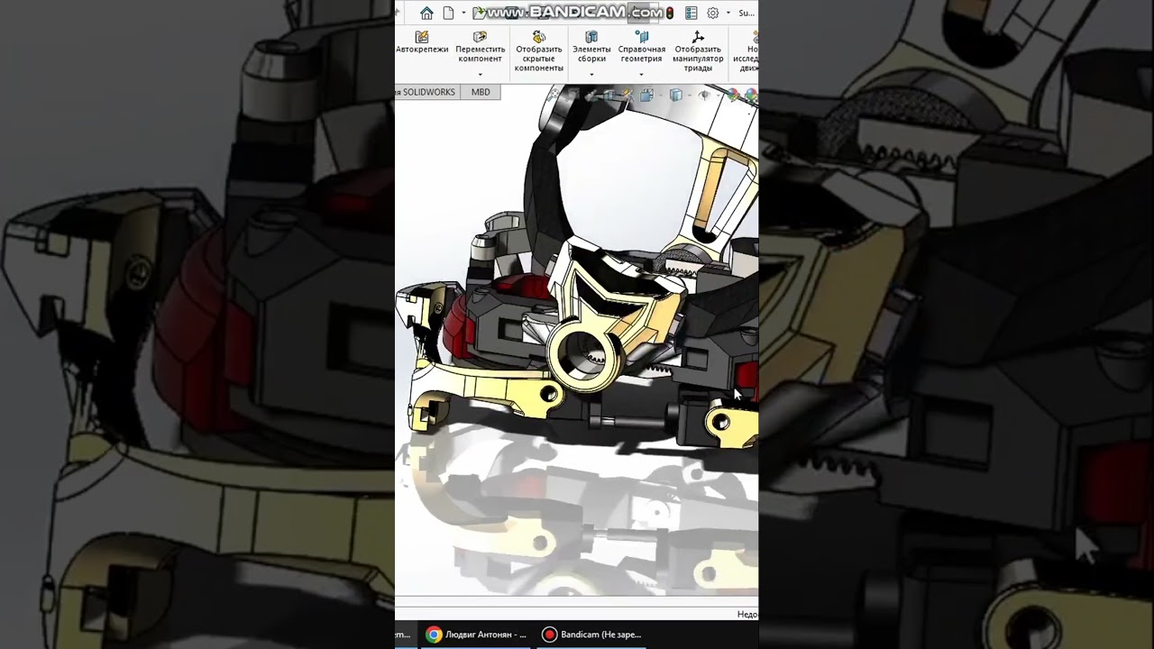The height and width of the screenshot is (649, 1154).
Task: Create a new document with the blank page icon
Action: (x=448, y=13)
